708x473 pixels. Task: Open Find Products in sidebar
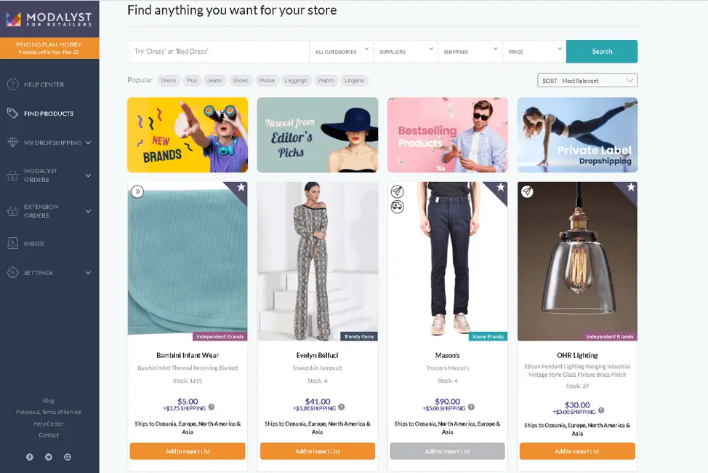[48, 114]
